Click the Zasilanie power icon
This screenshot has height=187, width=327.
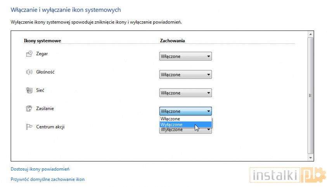29,109
